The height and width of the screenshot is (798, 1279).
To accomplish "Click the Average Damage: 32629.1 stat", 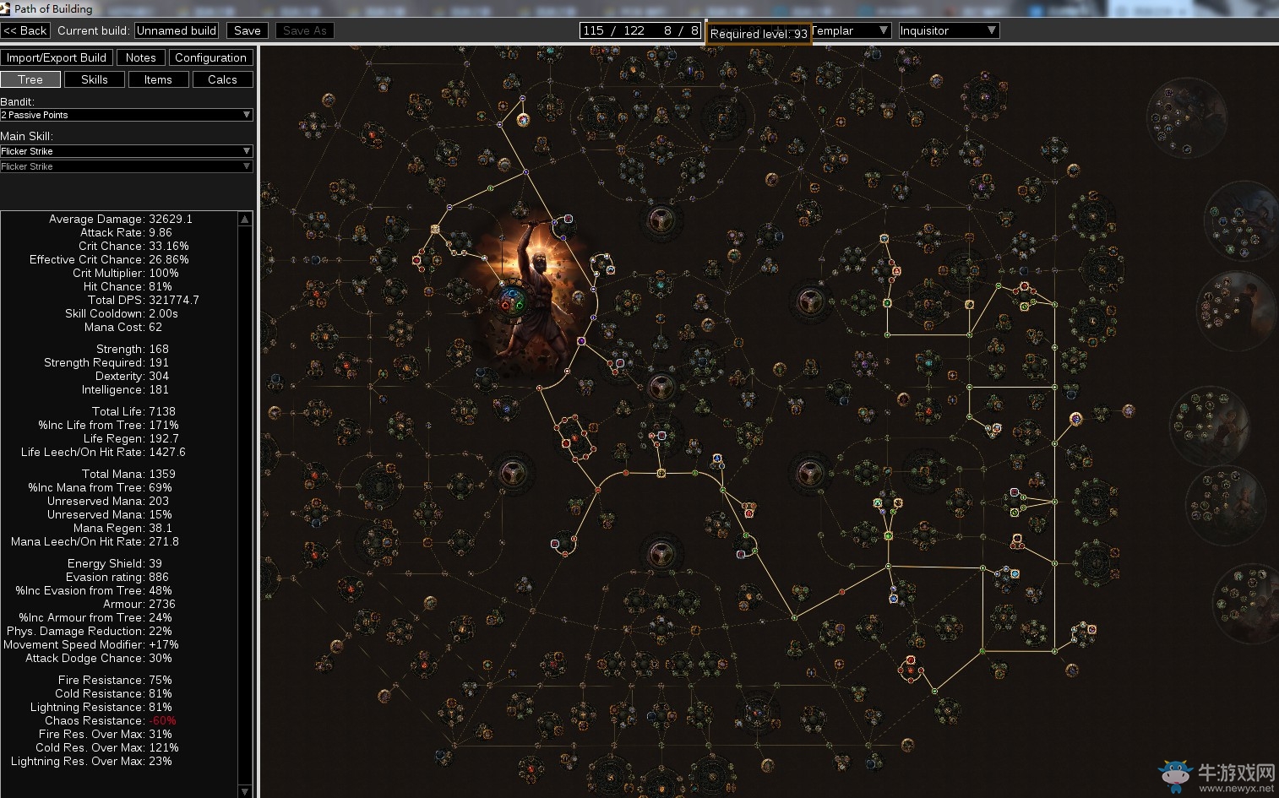I will pos(121,219).
